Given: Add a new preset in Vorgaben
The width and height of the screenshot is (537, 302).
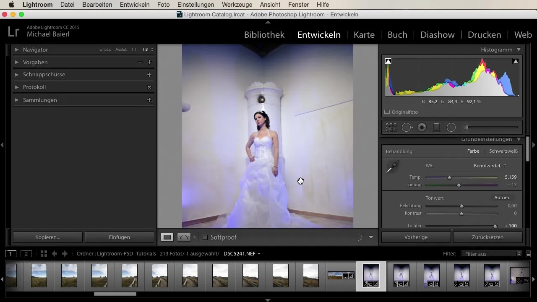Looking at the screenshot, I should point(149,62).
